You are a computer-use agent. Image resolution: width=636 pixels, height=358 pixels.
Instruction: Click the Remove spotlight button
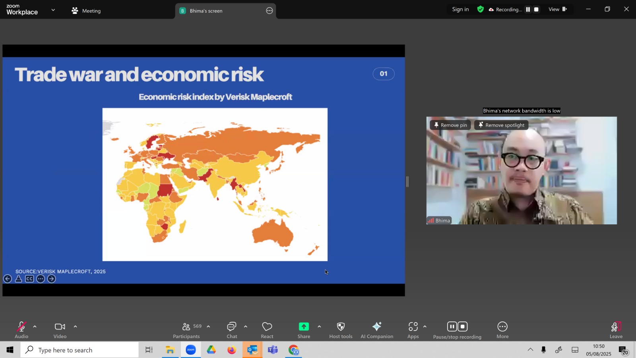point(501,125)
